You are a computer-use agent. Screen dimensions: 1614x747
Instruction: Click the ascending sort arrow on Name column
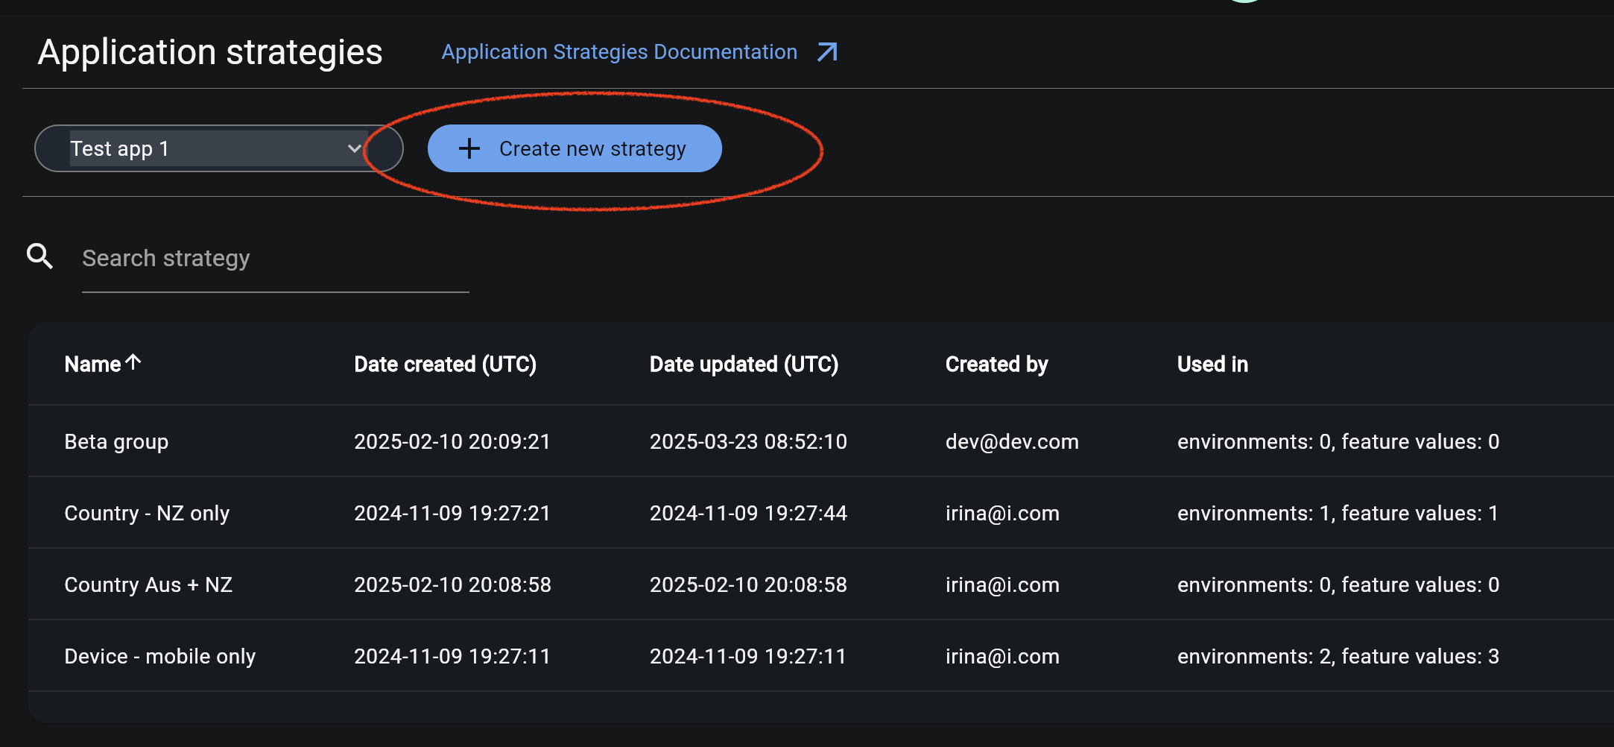134,362
